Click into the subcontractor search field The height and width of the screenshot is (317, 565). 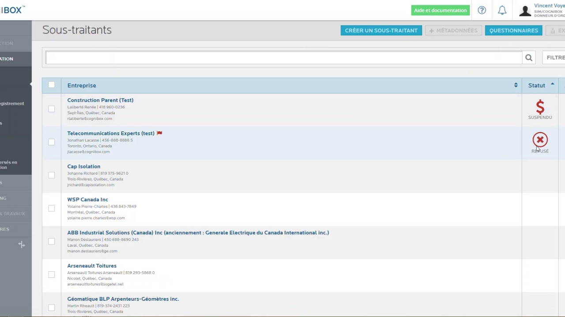pyautogui.click(x=283, y=58)
